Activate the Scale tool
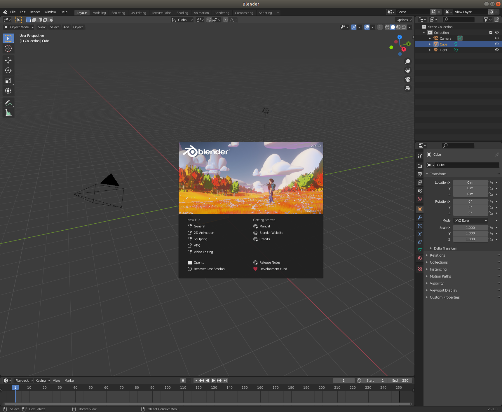Screen dimensions: 502x412 pyautogui.click(x=8, y=80)
